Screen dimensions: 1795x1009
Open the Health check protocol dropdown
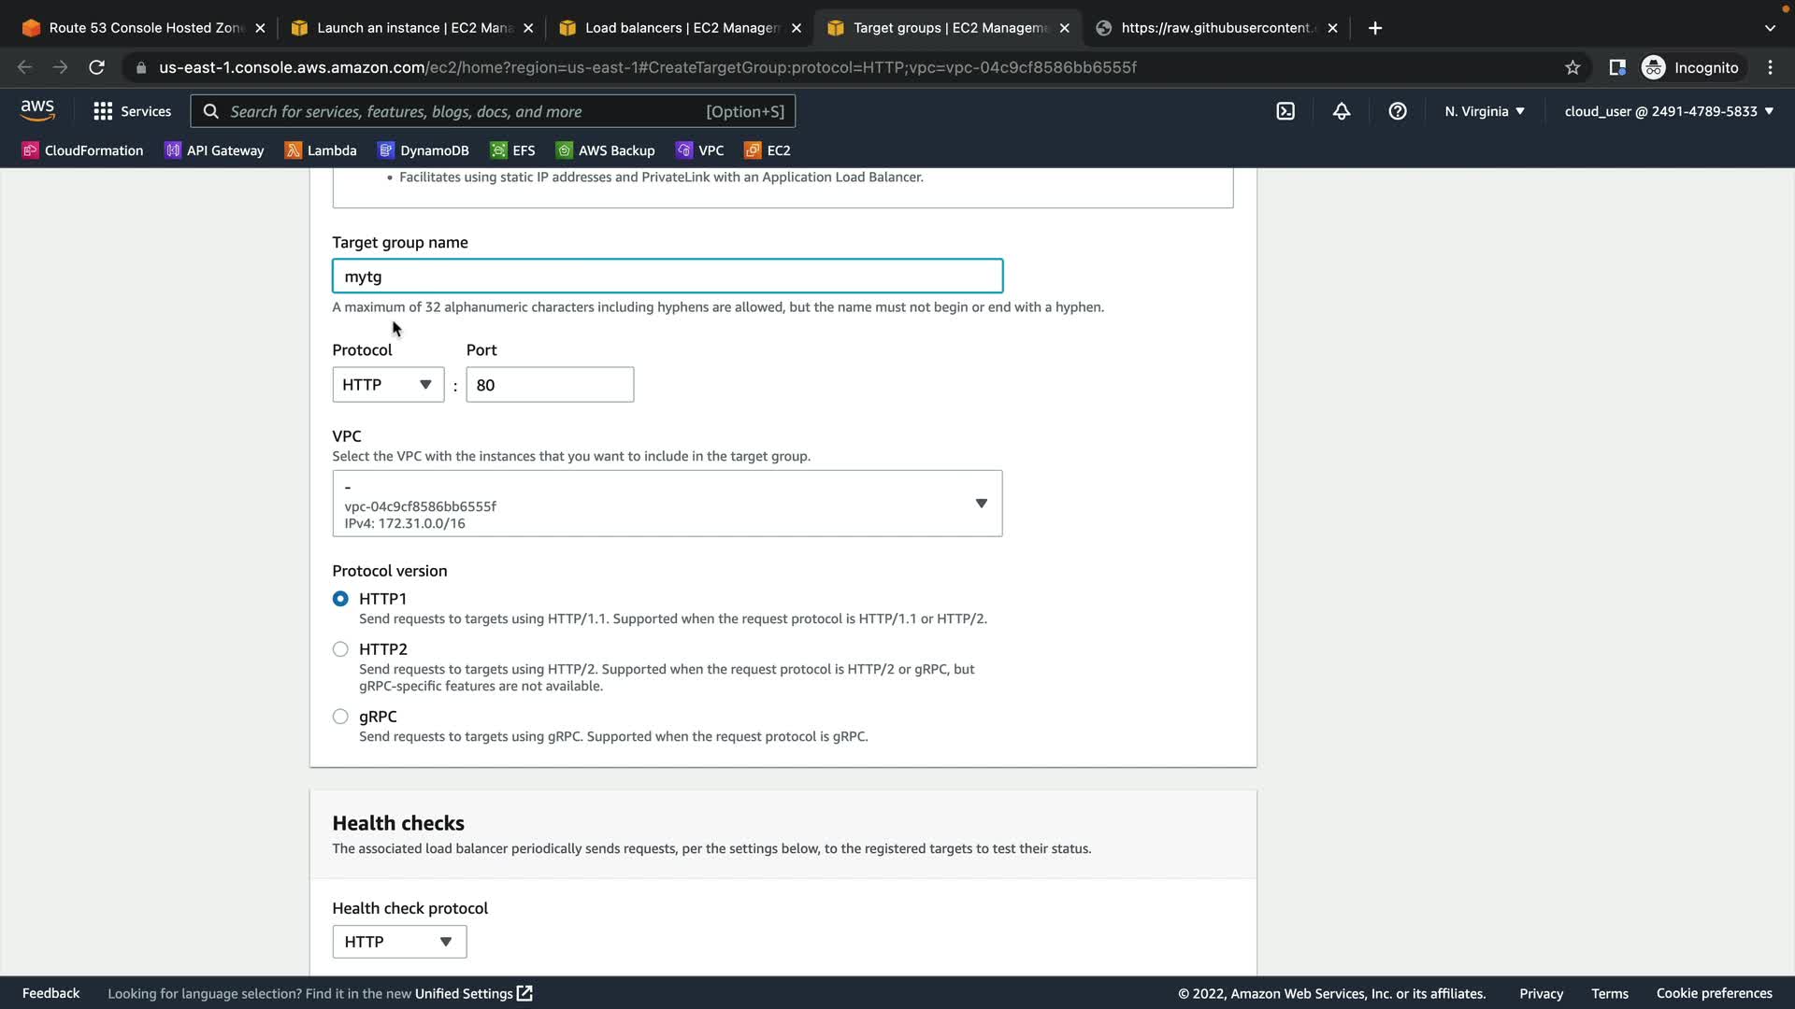(x=399, y=942)
